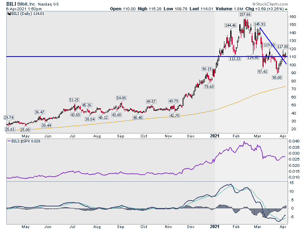The width and height of the screenshot is (306, 230).
Task: Click the BILI ticker symbol title
Action: (x=11, y=4)
